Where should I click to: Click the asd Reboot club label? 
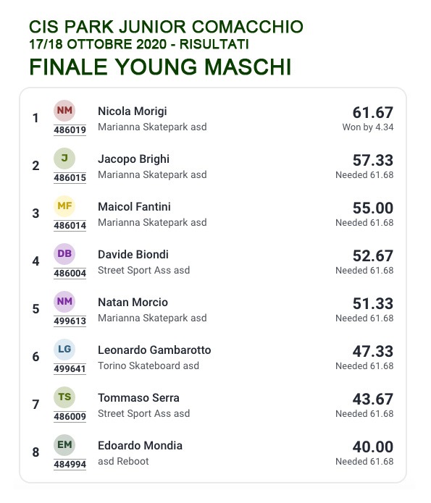pyautogui.click(x=123, y=462)
